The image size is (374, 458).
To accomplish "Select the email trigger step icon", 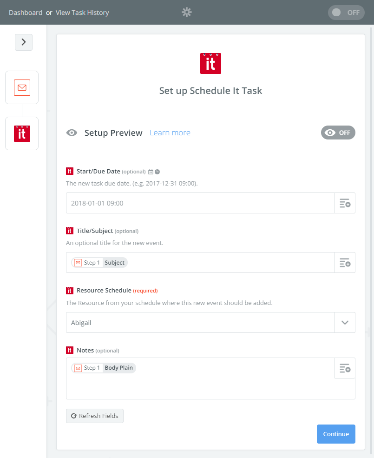I will coord(22,87).
